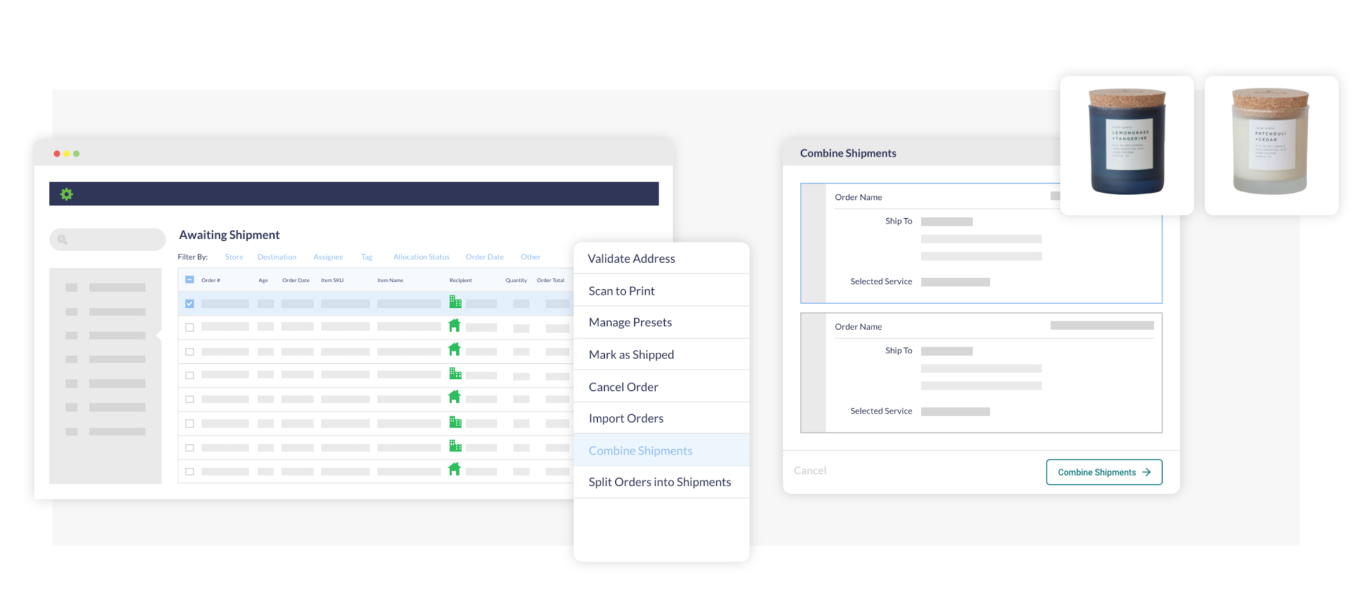Click the magnifier icon in search box

point(62,240)
